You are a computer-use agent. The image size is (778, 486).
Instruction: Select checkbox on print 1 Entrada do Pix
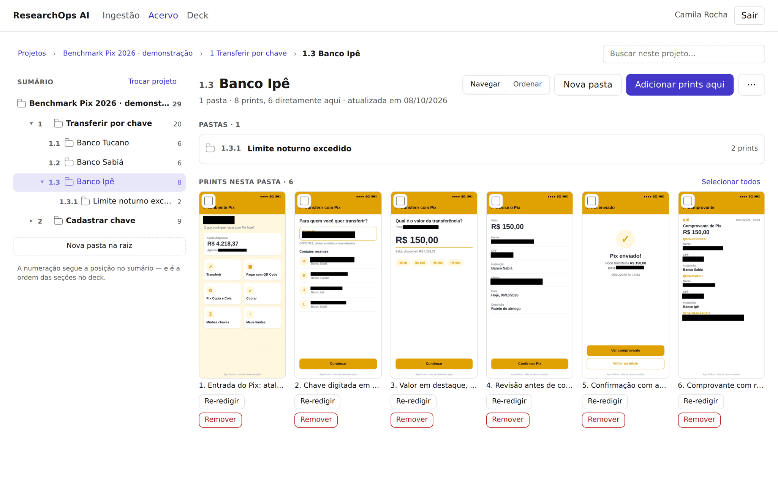209,200
